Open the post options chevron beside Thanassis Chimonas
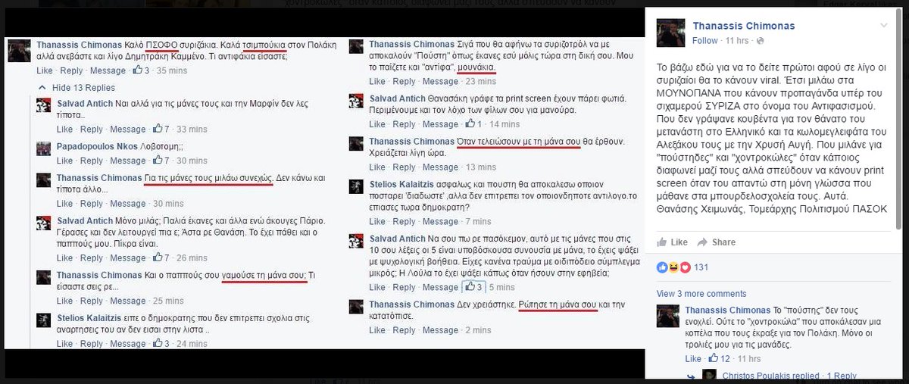This screenshot has height=384, width=909. click(884, 27)
